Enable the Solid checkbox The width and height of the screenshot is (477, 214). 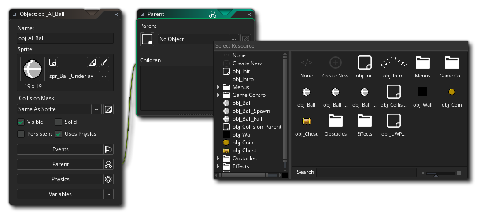pyautogui.click(x=58, y=122)
